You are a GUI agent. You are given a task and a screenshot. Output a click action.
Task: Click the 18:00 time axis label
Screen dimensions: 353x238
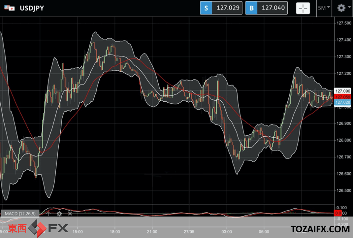(115, 232)
